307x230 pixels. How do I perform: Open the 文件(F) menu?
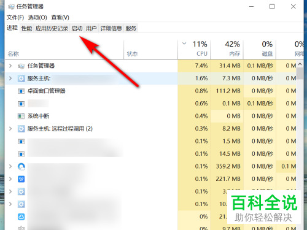[x=15, y=18]
